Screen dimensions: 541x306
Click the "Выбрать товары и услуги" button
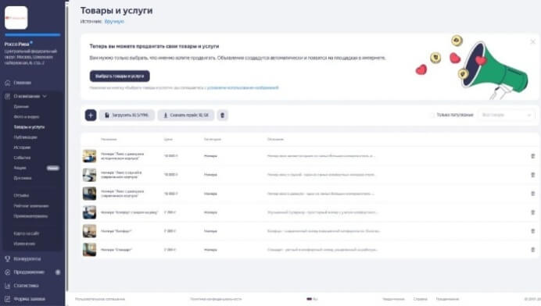pos(120,76)
